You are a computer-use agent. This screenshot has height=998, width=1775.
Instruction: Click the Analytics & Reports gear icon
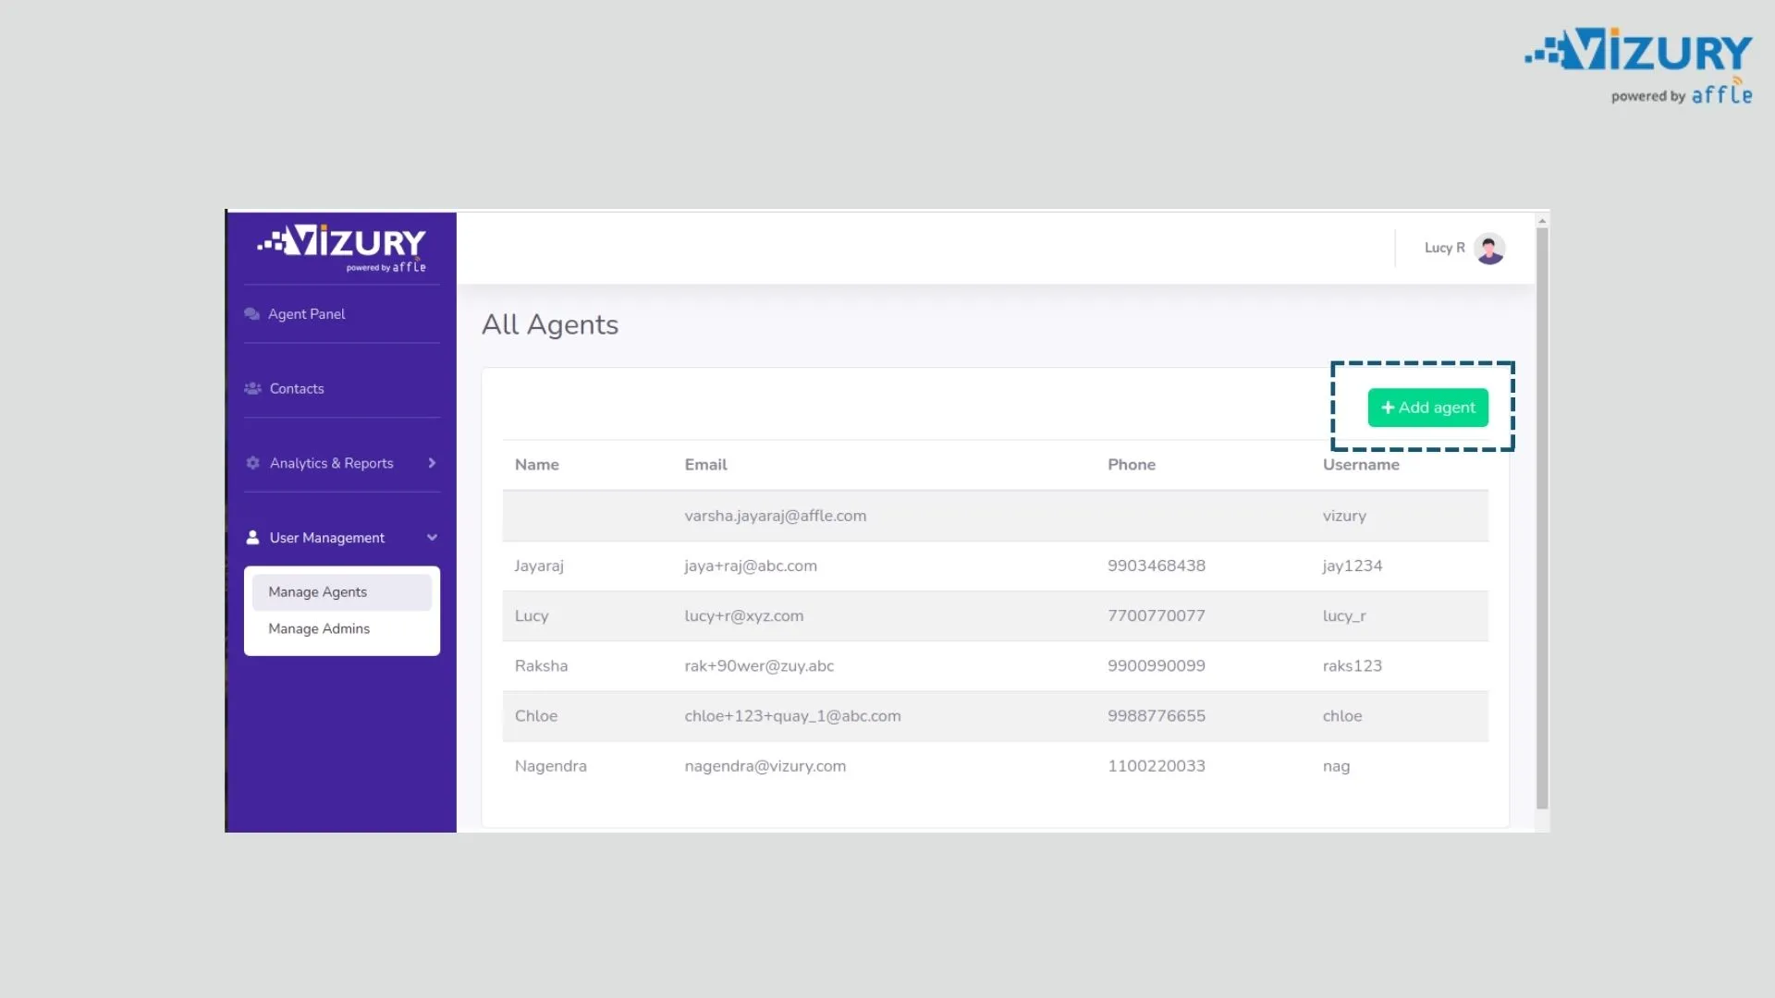252,463
